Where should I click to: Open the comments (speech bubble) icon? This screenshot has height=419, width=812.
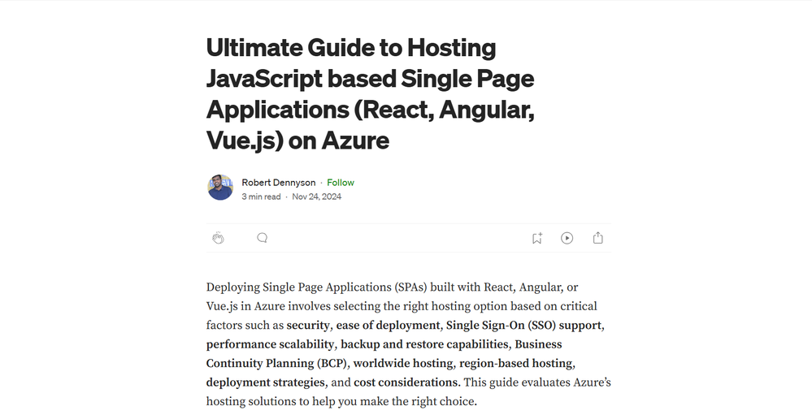pos(262,238)
